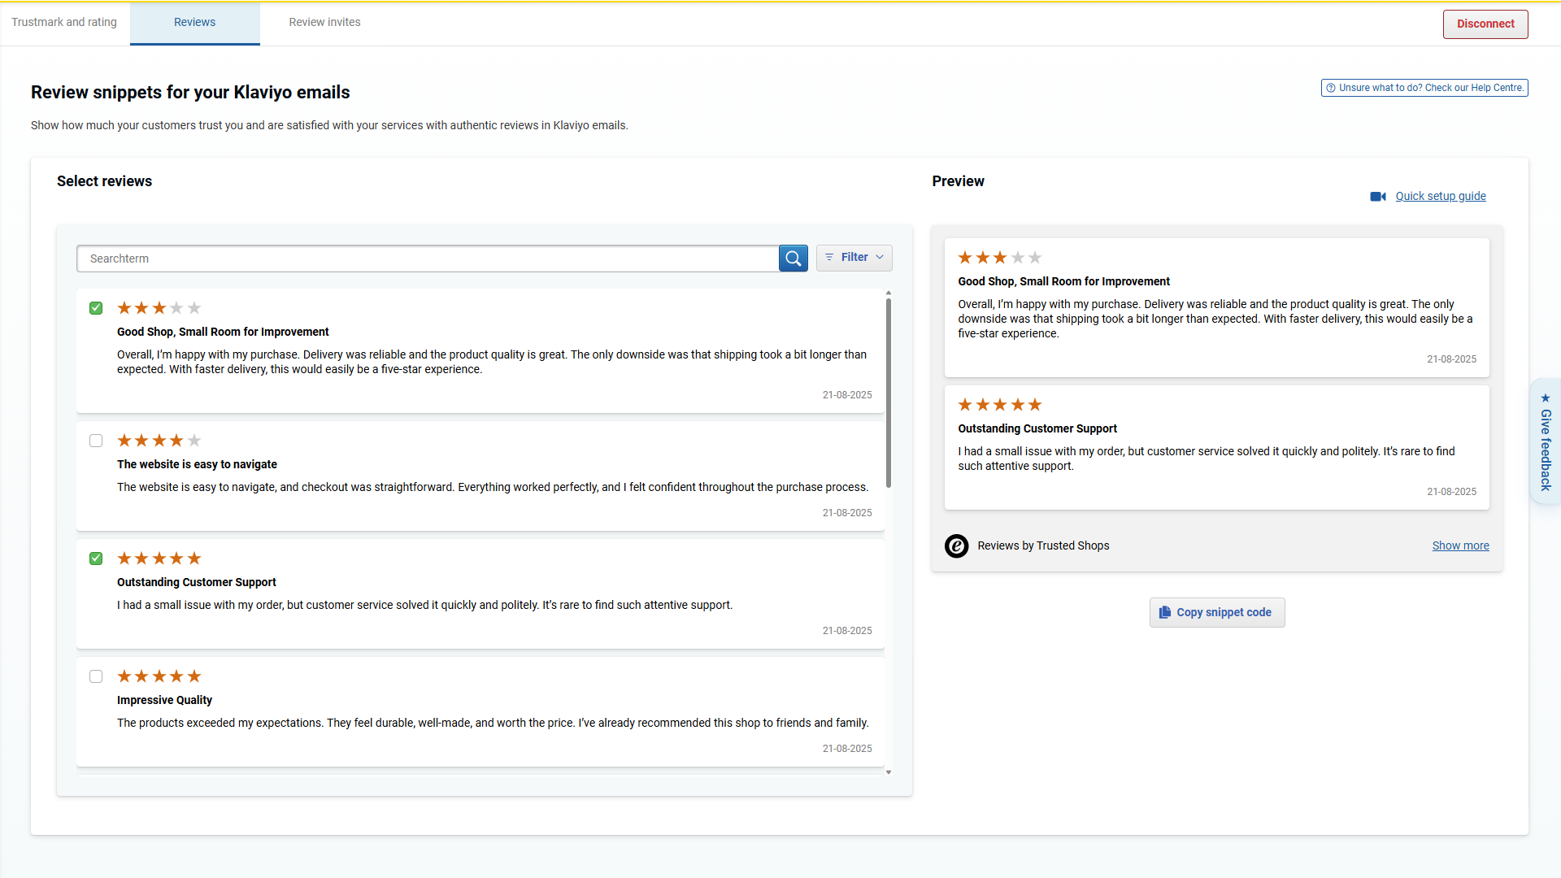Click the star icon in Give feedback tab
1561x878 pixels.
click(x=1546, y=398)
